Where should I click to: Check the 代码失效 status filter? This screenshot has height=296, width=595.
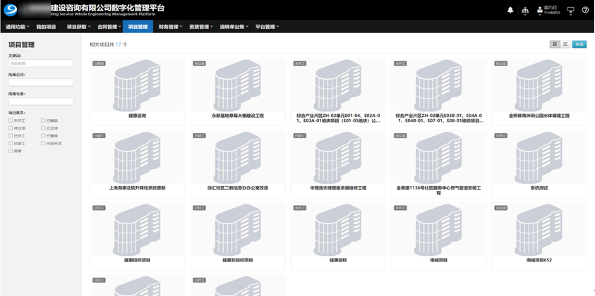(43, 143)
